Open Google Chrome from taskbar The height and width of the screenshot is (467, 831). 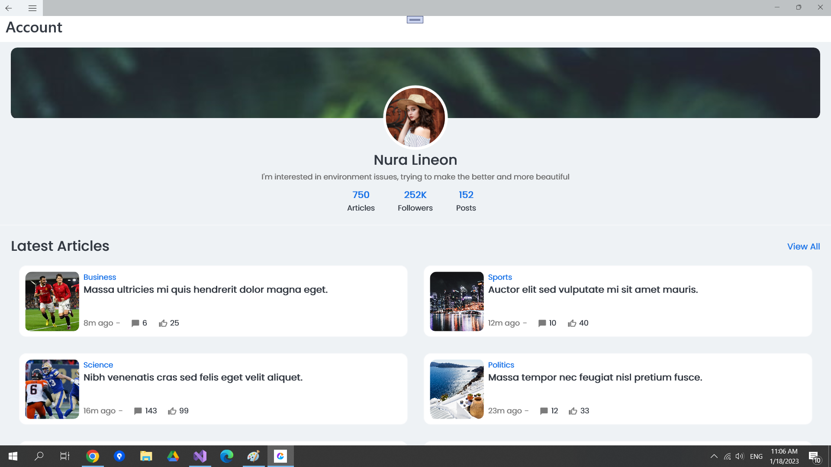(x=93, y=456)
